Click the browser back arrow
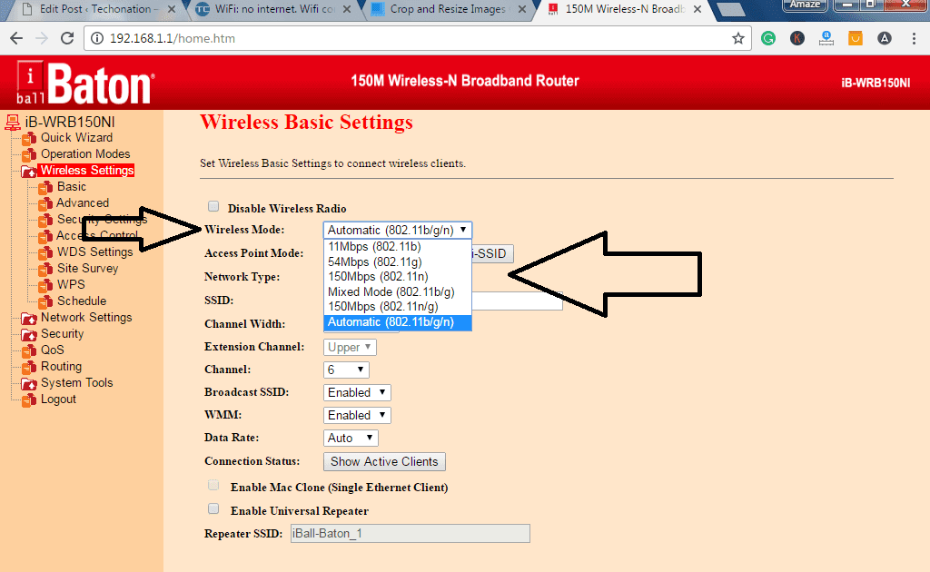 [16, 38]
